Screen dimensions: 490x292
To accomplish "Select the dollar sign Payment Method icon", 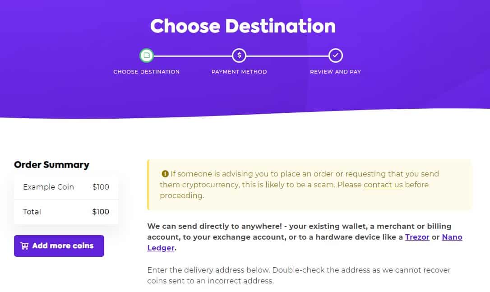I will (x=239, y=55).
